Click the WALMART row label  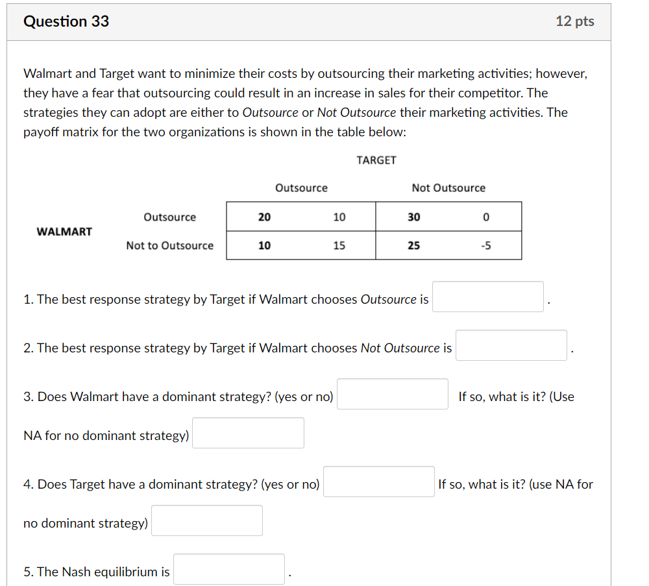[x=65, y=231]
